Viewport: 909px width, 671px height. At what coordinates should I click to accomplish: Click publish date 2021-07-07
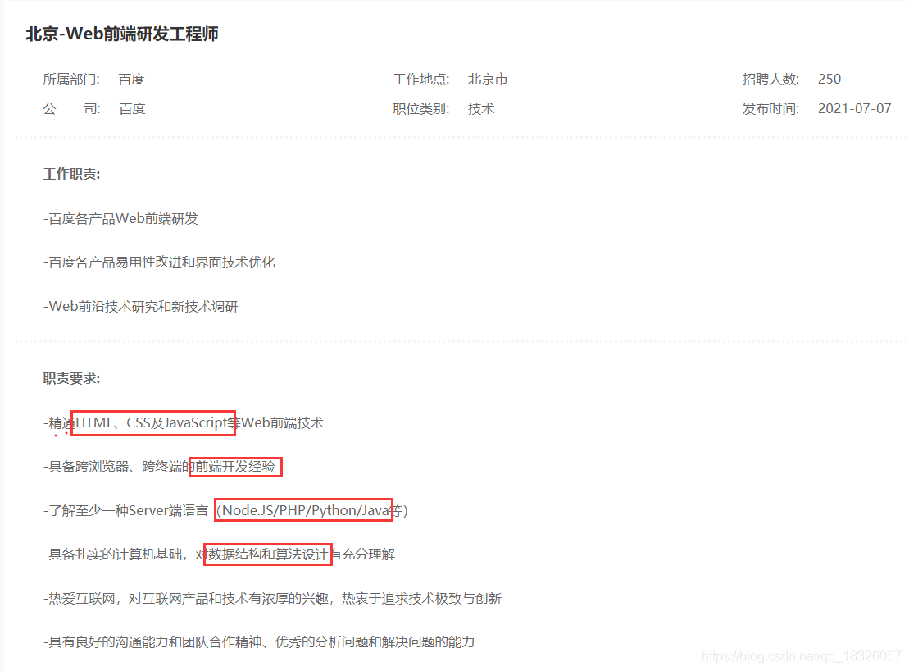[x=855, y=109]
